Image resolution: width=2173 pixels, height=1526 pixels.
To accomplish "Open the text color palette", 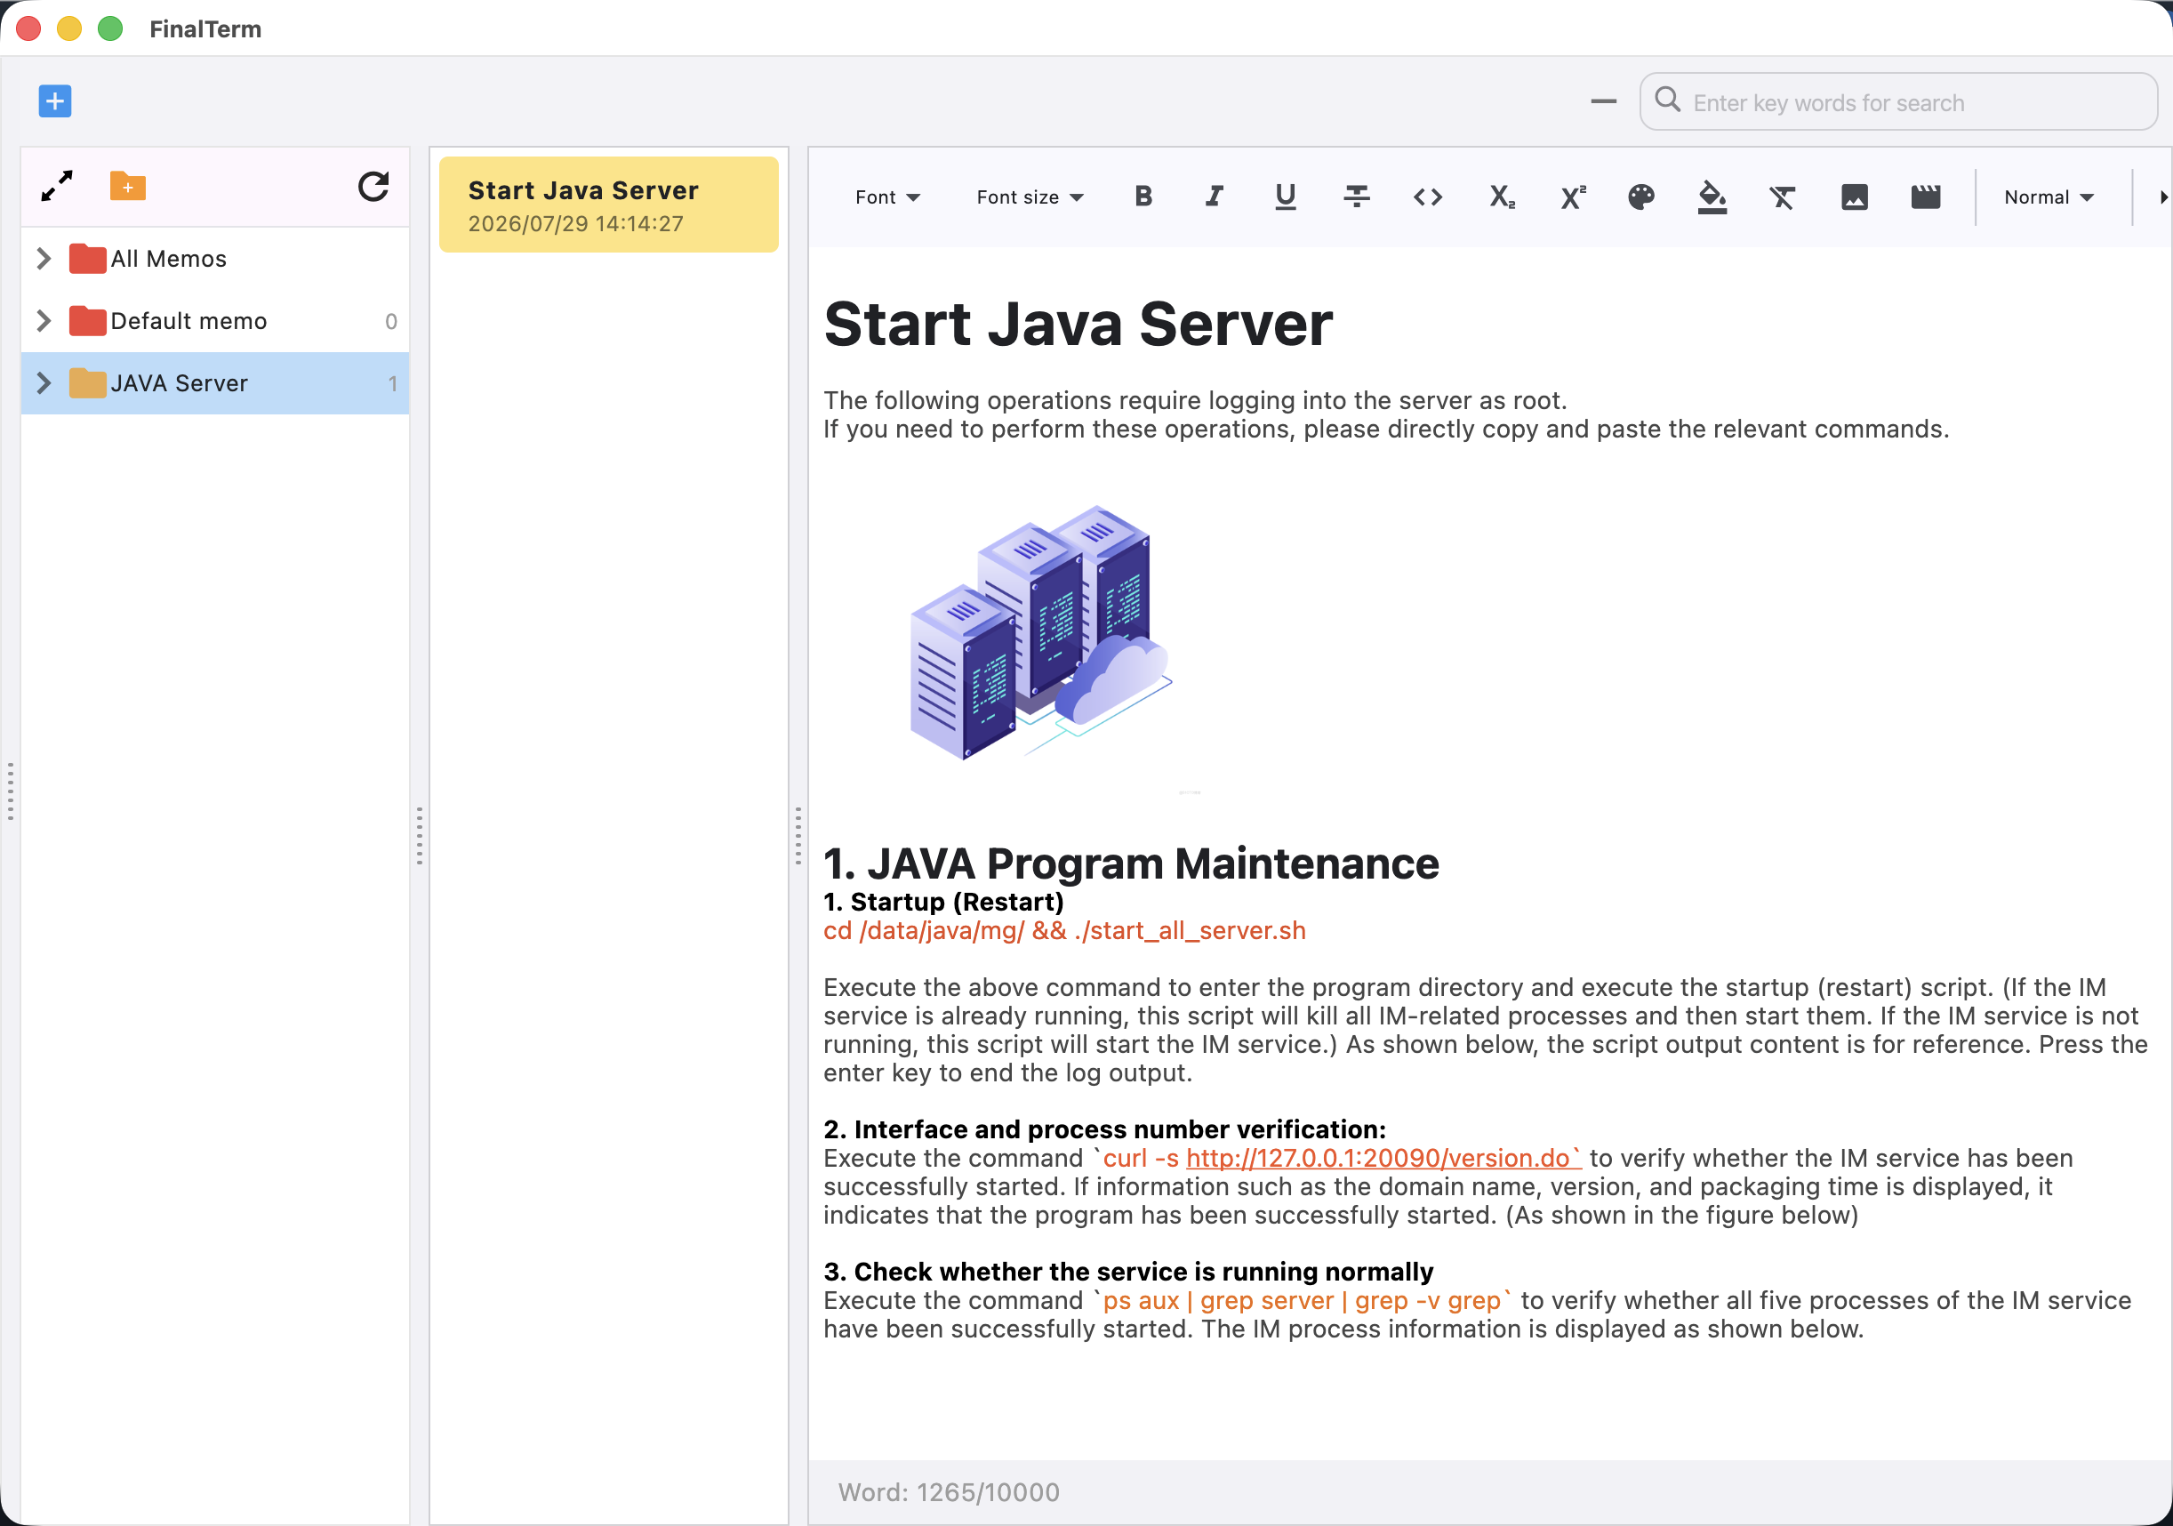I will [x=1641, y=197].
